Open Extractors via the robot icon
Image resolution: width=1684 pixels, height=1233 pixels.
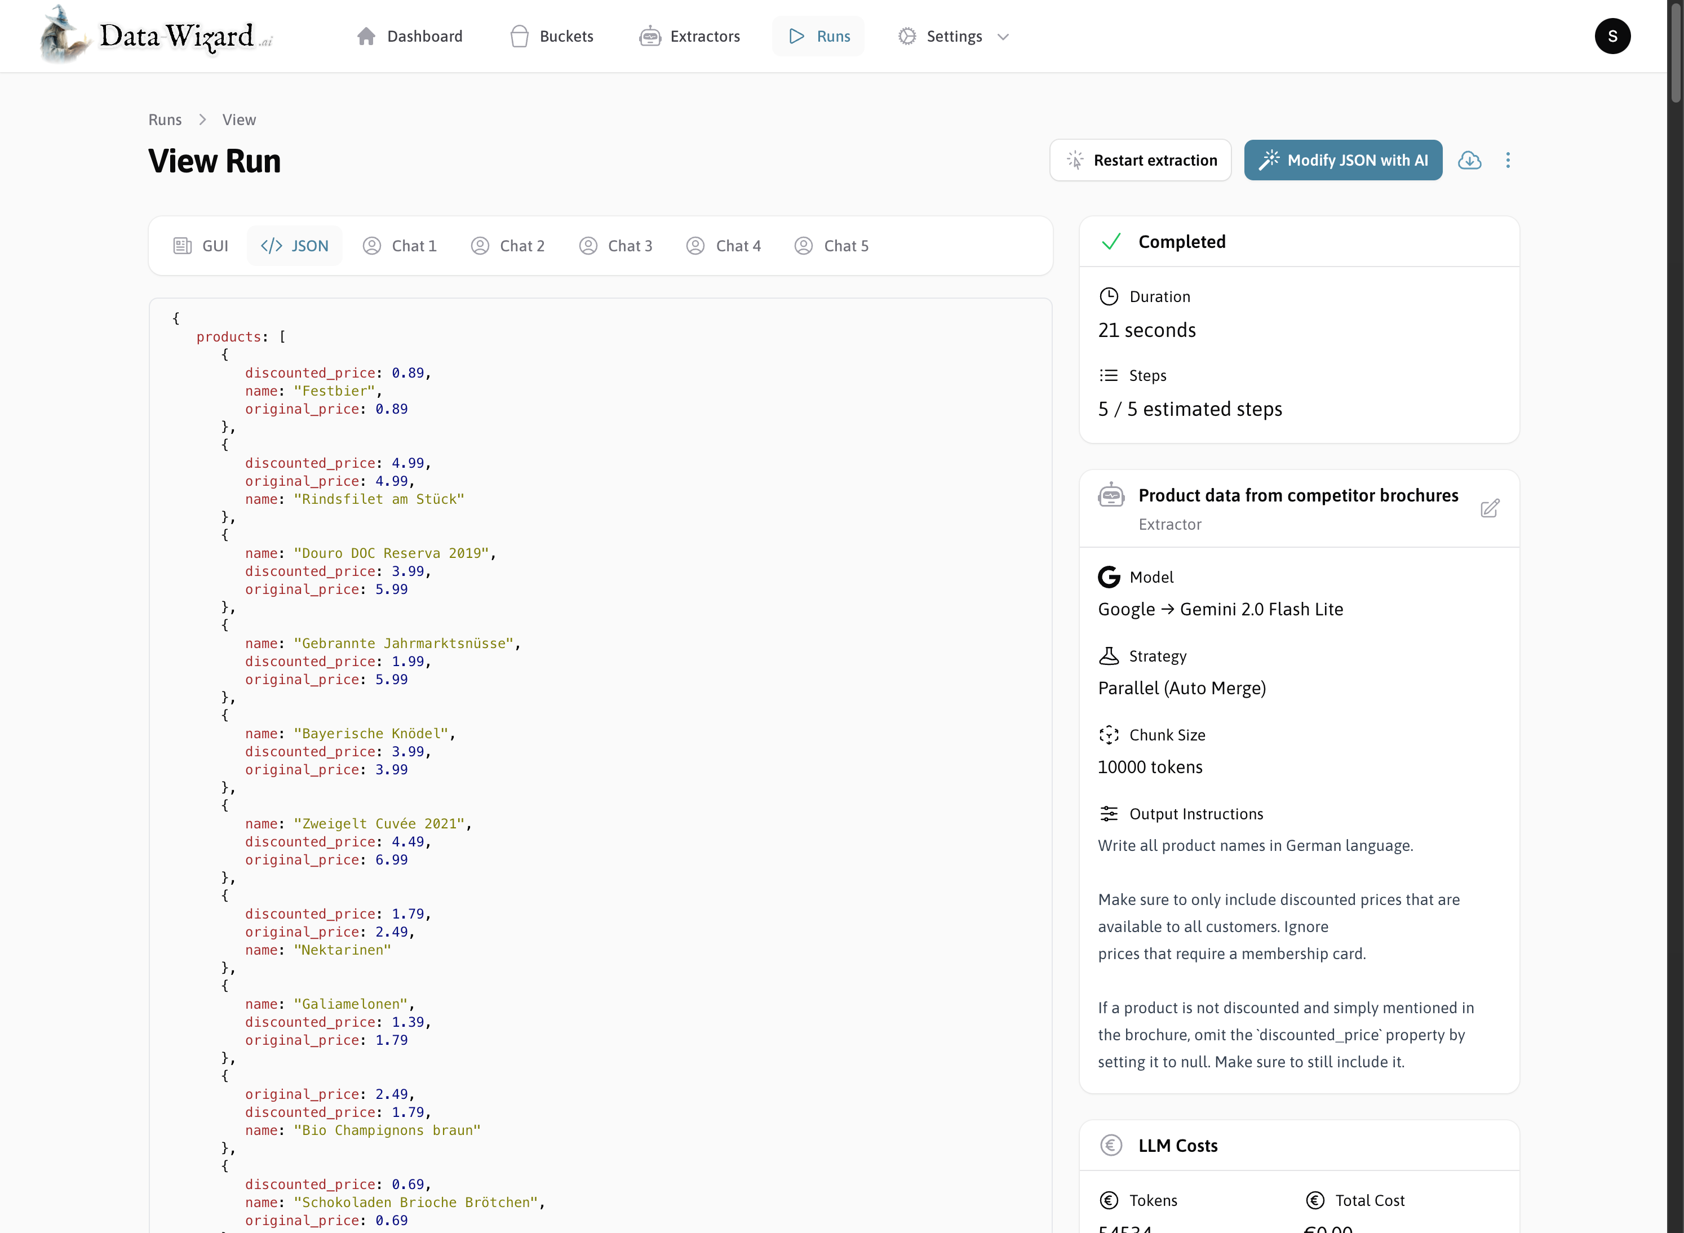(650, 36)
